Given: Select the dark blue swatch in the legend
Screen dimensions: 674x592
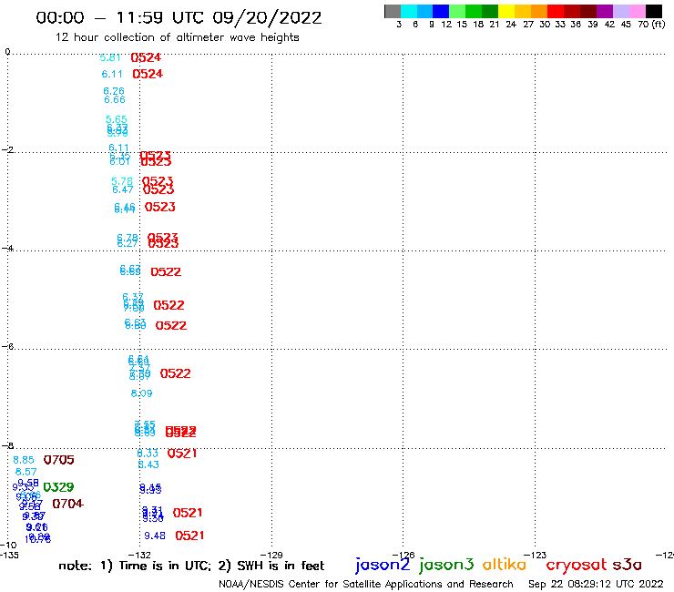Looking at the screenshot, I should coord(441,11).
